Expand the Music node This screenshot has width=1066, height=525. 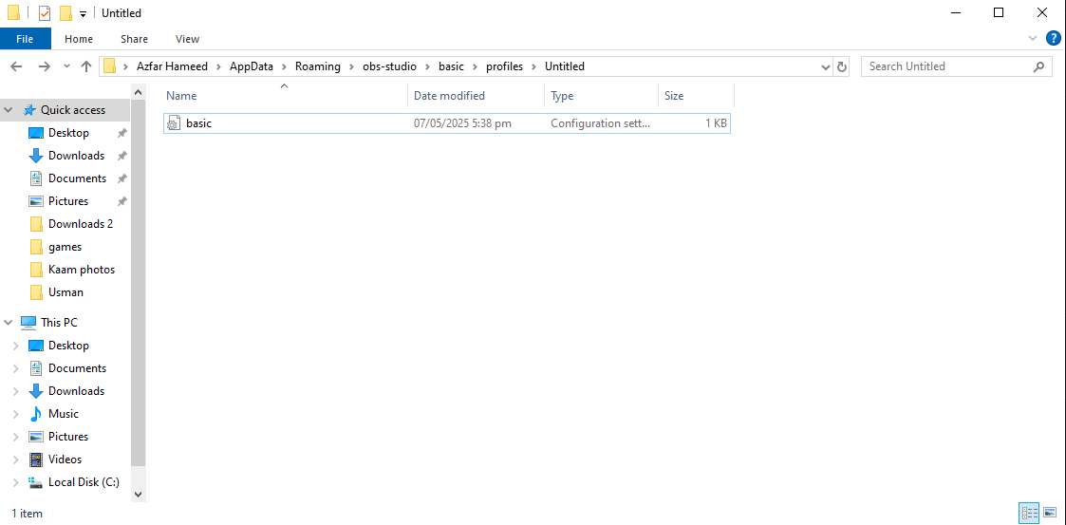[15, 414]
